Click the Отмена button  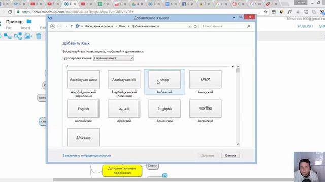click(x=231, y=155)
